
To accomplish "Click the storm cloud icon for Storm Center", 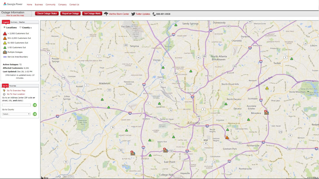I will 106,14.
